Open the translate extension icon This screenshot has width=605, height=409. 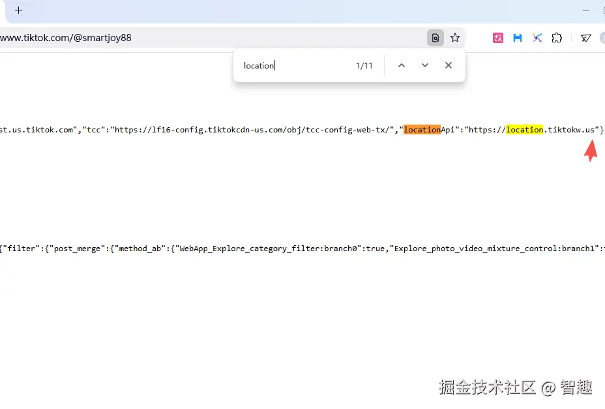pyautogui.click(x=497, y=38)
